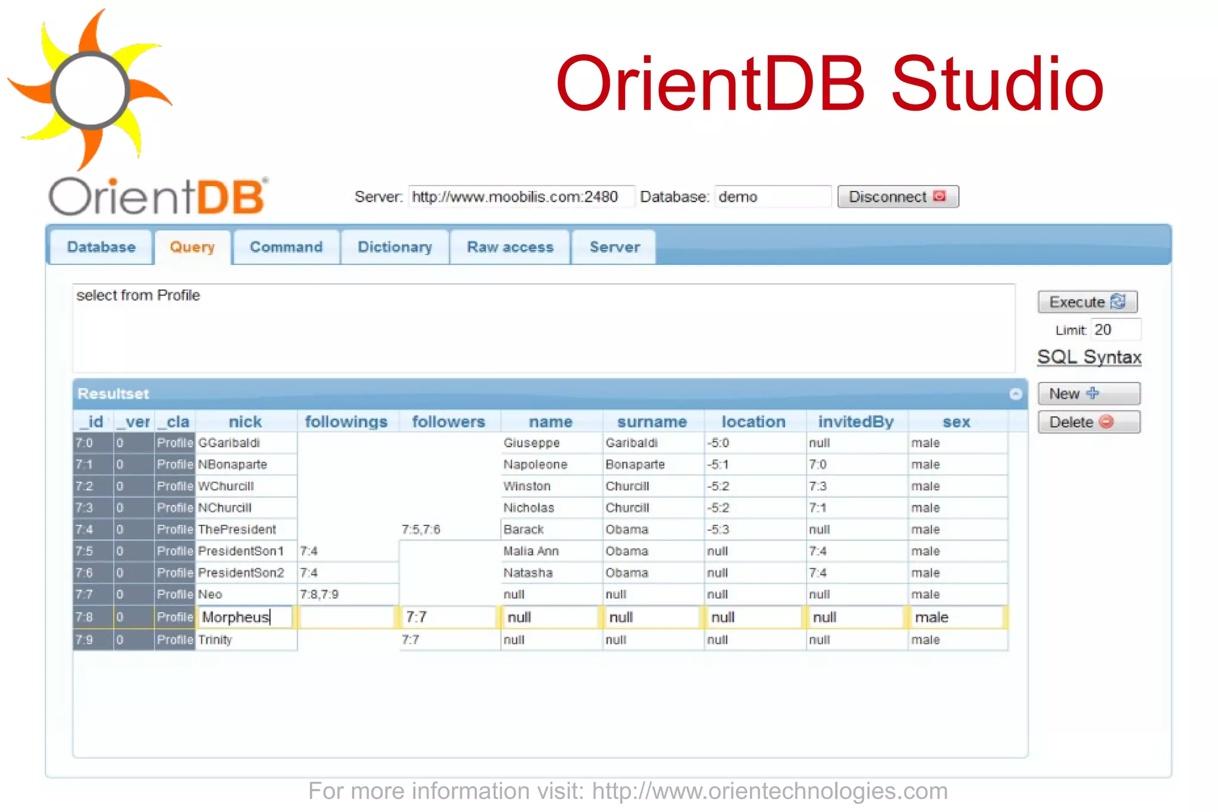This screenshot has height=812, width=1218.
Task: Select the PresidentSon1 nick cell
Action: click(x=246, y=551)
